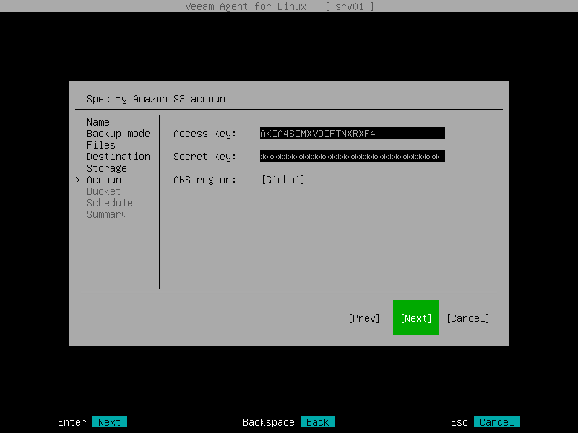Image resolution: width=578 pixels, height=433 pixels.
Task: Select the Backup mode wizard step
Action: point(118,134)
